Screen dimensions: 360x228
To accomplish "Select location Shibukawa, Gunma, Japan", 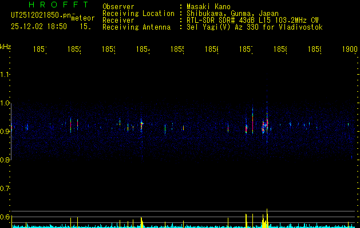I will [232, 14].
